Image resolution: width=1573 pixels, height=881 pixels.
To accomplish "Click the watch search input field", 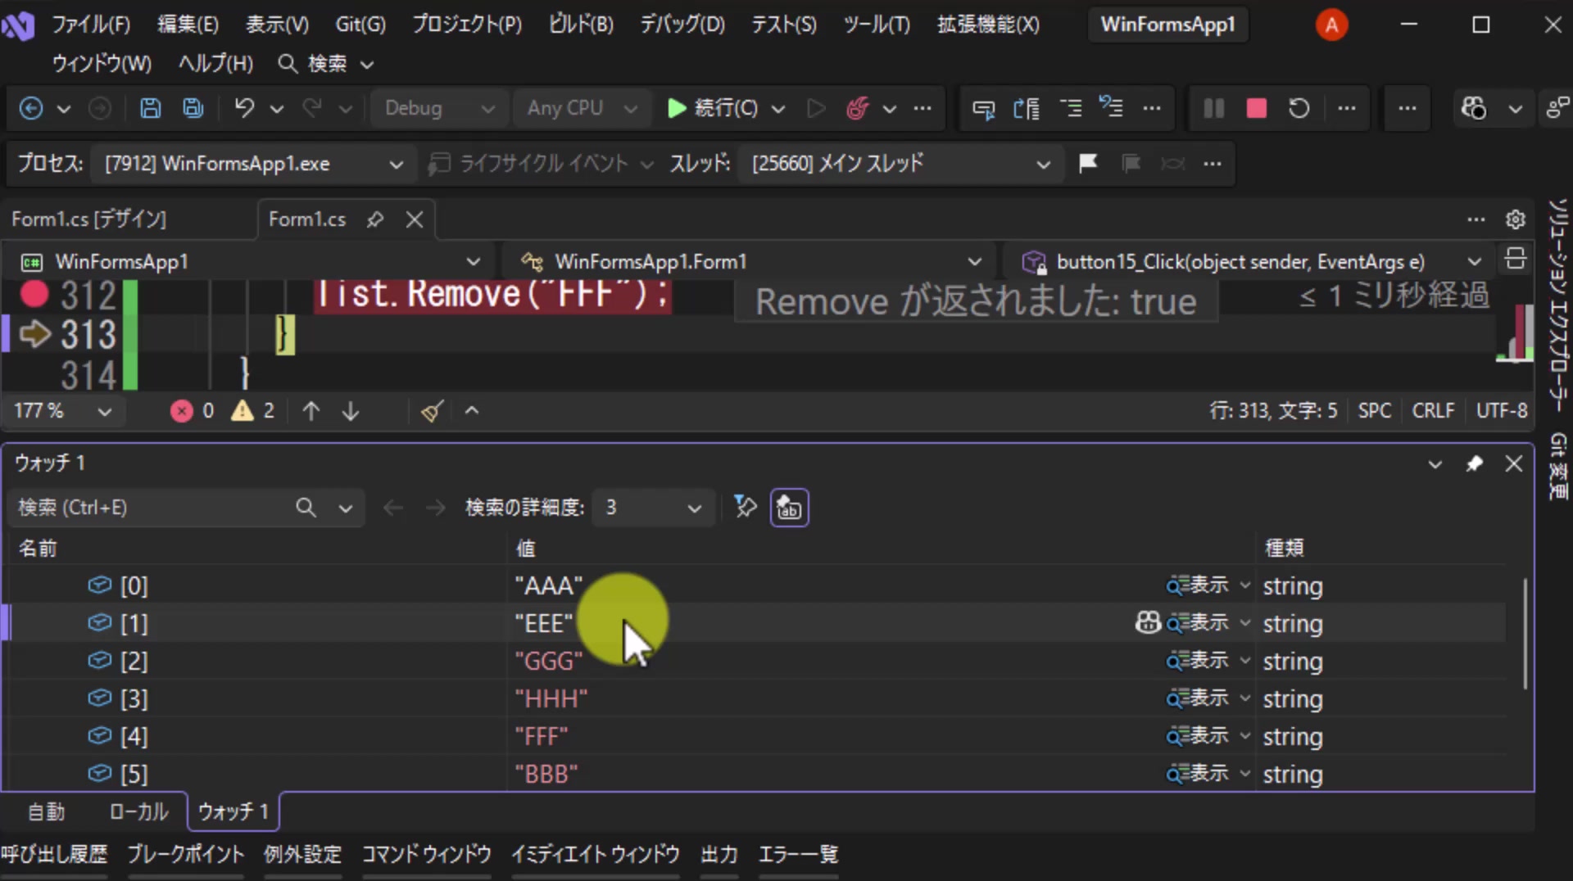I will [x=154, y=508].
